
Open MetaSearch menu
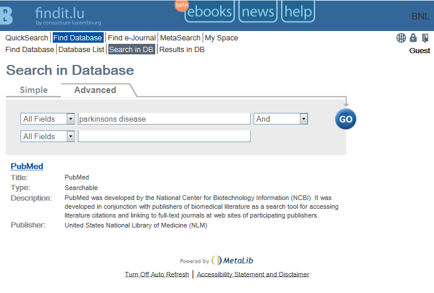coord(180,37)
